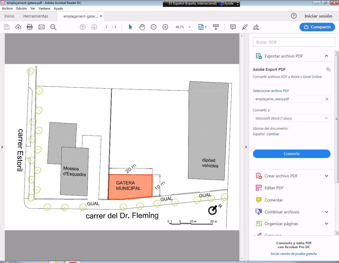
Task: Print the document with the printer icon
Action: [x=30, y=27]
